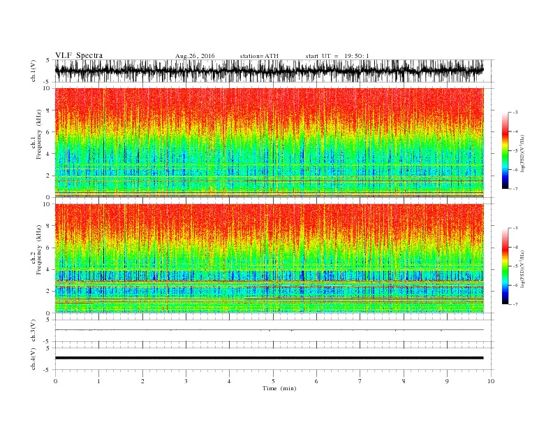
Task: Click the '1' tick on the time axis
Action: [98, 381]
